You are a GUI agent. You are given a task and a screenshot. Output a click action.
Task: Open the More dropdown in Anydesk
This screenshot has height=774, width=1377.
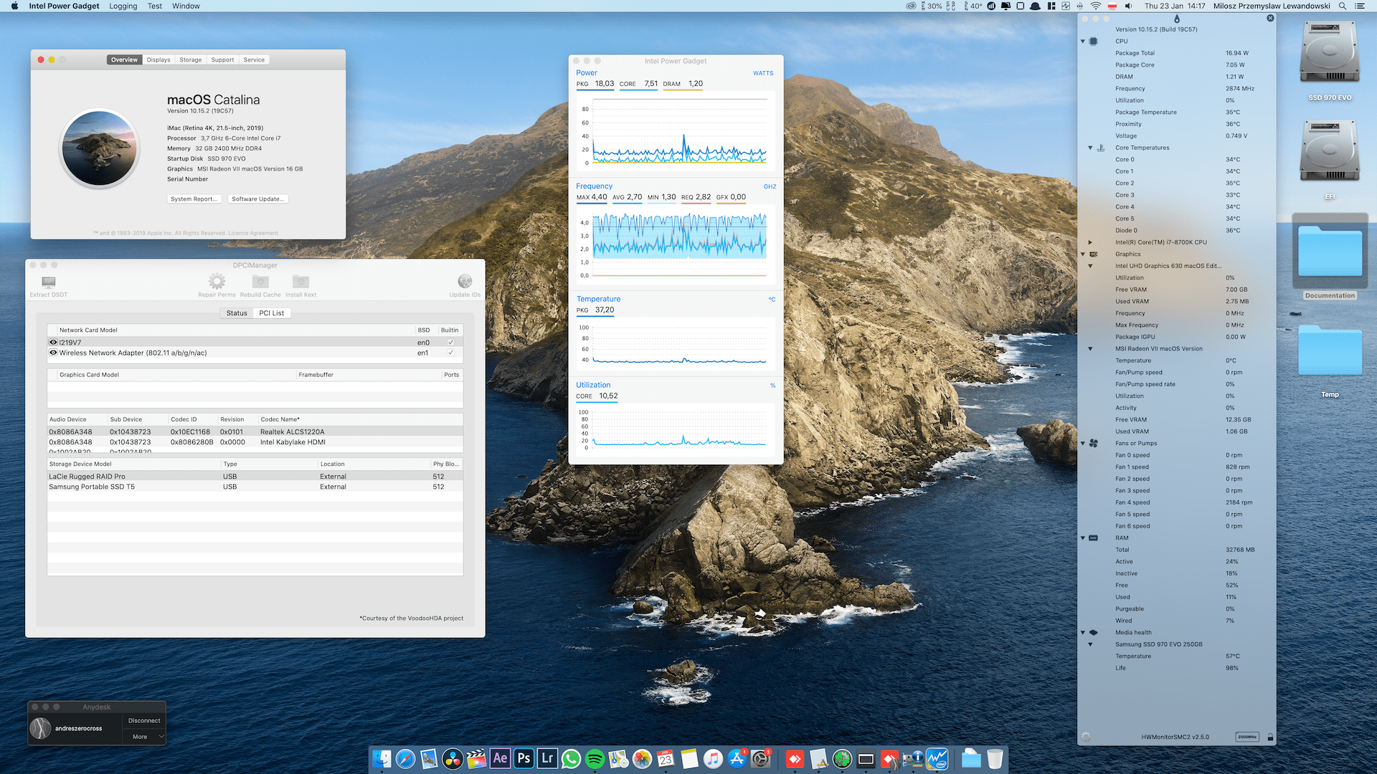(x=144, y=737)
